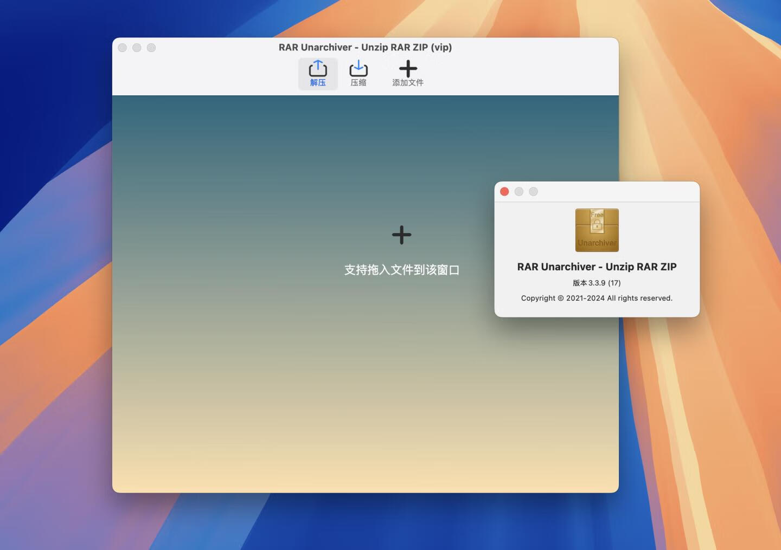Click About title RAR Unarchiver - Unzip RAR ZIP
This screenshot has height=550, width=781.
point(597,267)
